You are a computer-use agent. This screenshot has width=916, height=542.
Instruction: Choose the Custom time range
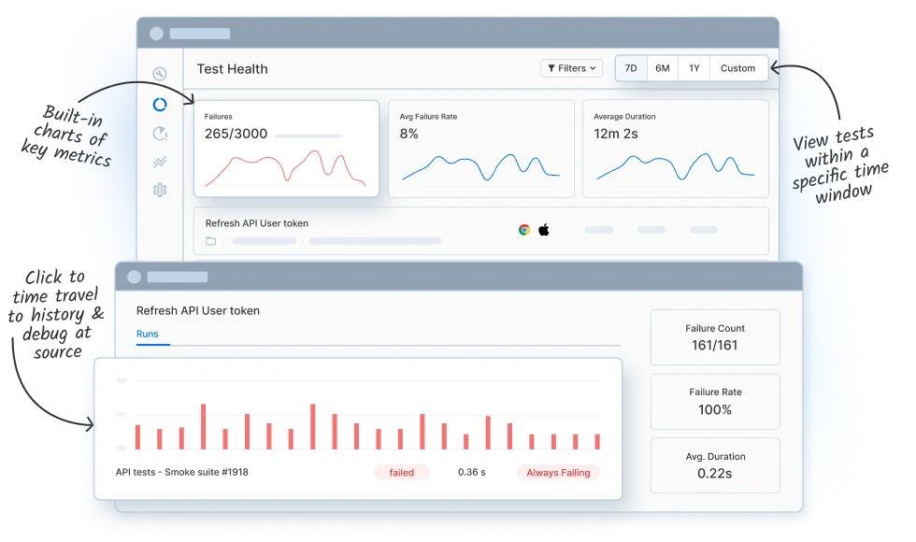pos(737,68)
